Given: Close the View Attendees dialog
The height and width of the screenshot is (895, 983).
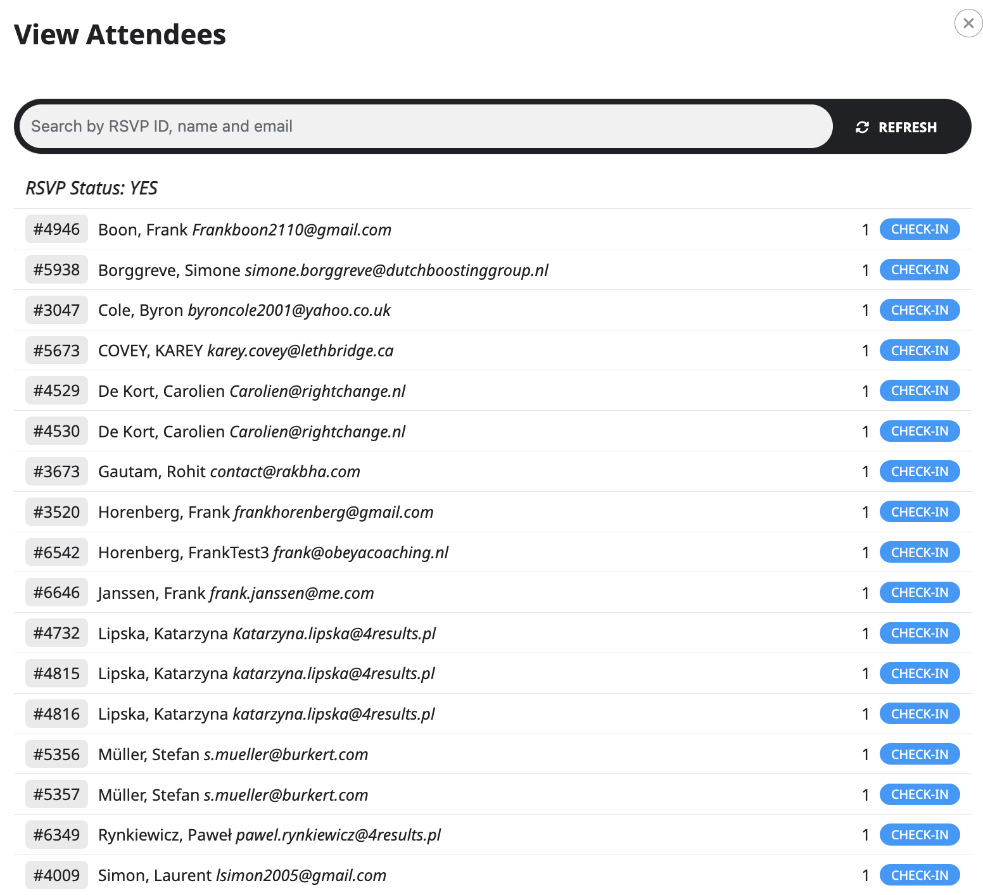Looking at the screenshot, I should (968, 23).
